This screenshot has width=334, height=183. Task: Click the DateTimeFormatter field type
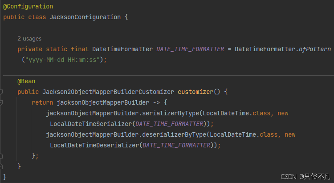click(122, 49)
